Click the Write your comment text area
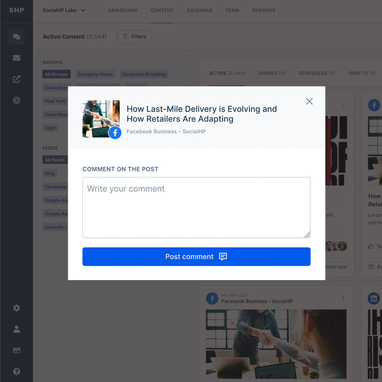This screenshot has height=382, width=382. 196,207
